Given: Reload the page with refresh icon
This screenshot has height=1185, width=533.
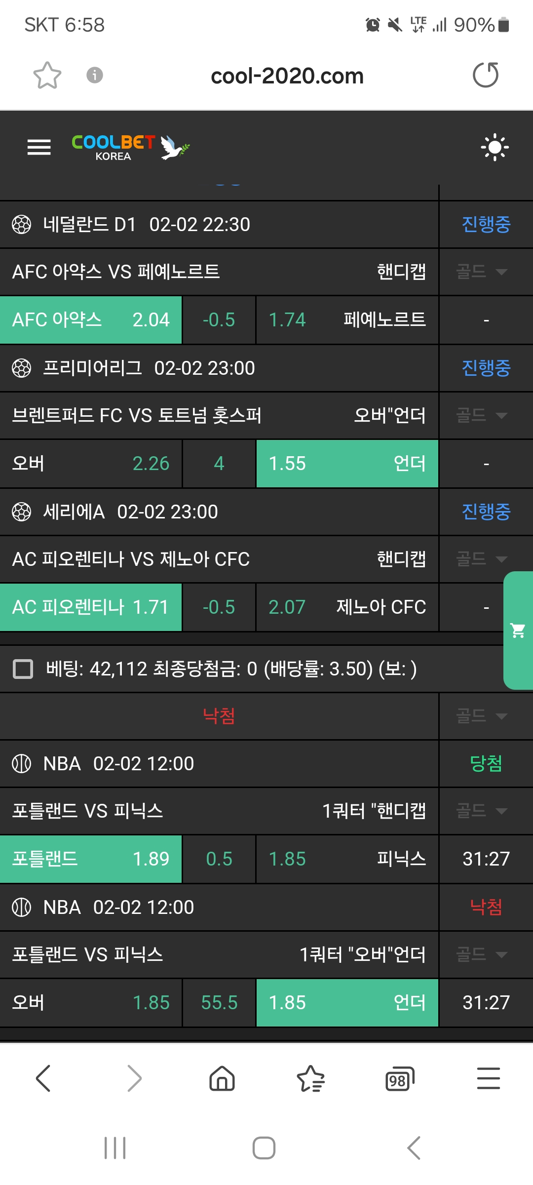Looking at the screenshot, I should click(486, 76).
